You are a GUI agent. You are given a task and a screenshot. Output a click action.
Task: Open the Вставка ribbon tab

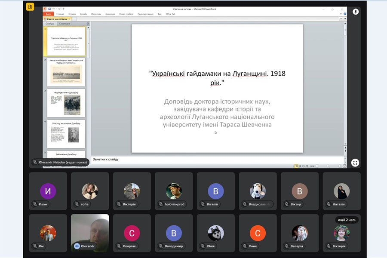[72, 14]
